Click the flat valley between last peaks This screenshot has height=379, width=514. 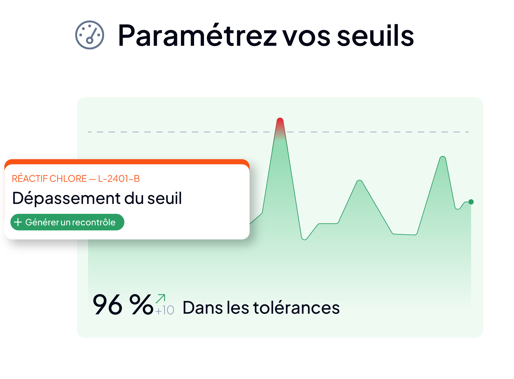[404, 234]
